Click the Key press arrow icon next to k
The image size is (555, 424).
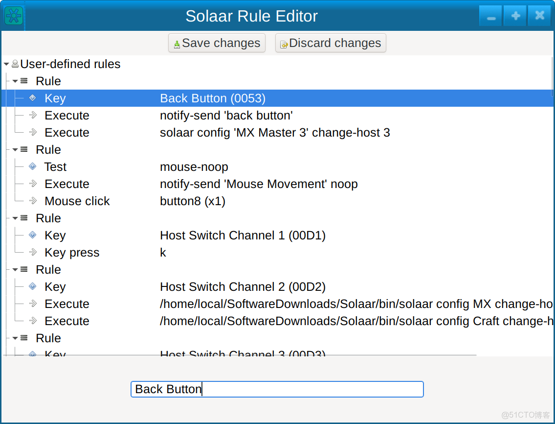point(32,252)
